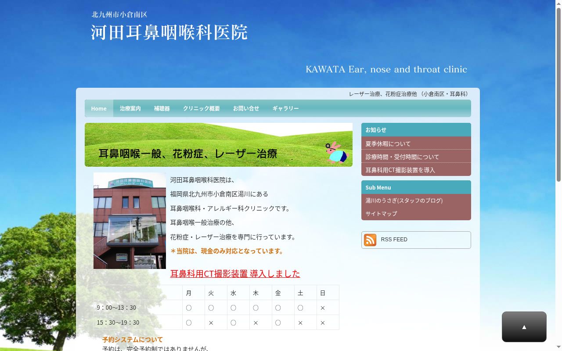The height and width of the screenshot is (351, 562).
Task: Go to the クリニック概要 page
Action: click(x=202, y=108)
